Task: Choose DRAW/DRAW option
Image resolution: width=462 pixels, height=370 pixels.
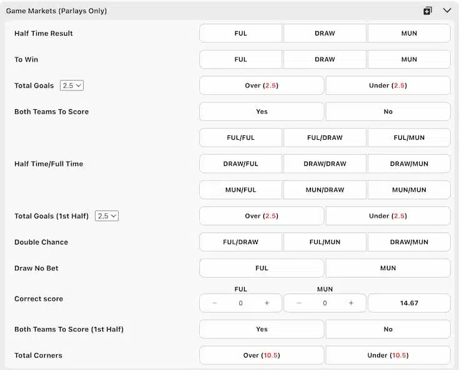Action: pyautogui.click(x=325, y=163)
